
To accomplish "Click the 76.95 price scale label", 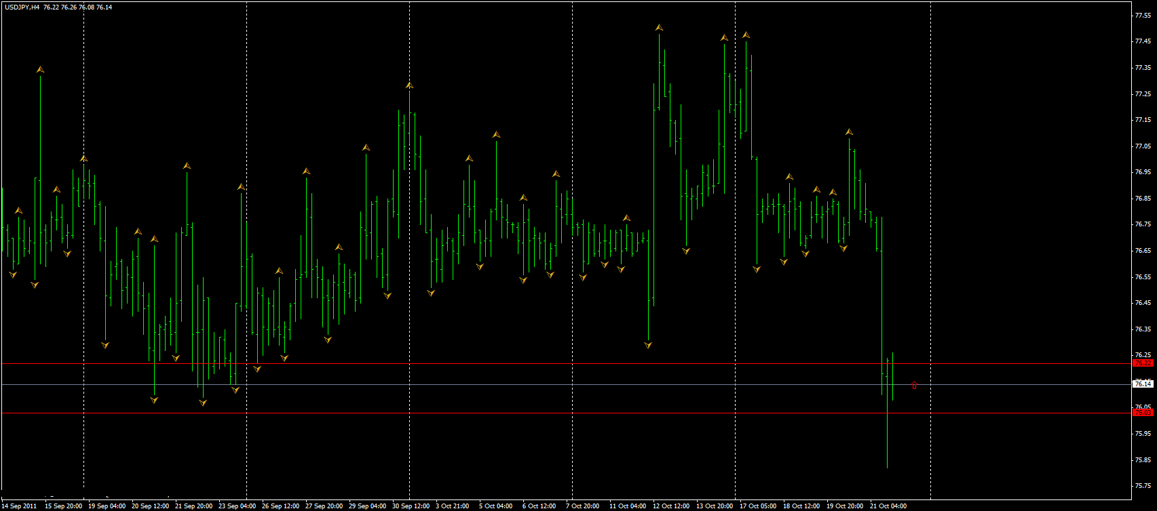I will pyautogui.click(x=1143, y=172).
